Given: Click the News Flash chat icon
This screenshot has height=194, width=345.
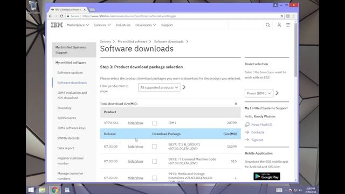Looking at the screenshot, I should tap(247, 124).
